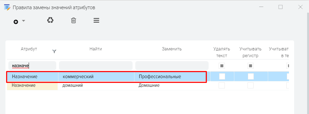The height and width of the screenshot is (114, 309).
Task: Sort by the Найти column header
Action: pyautogui.click(x=96, y=49)
